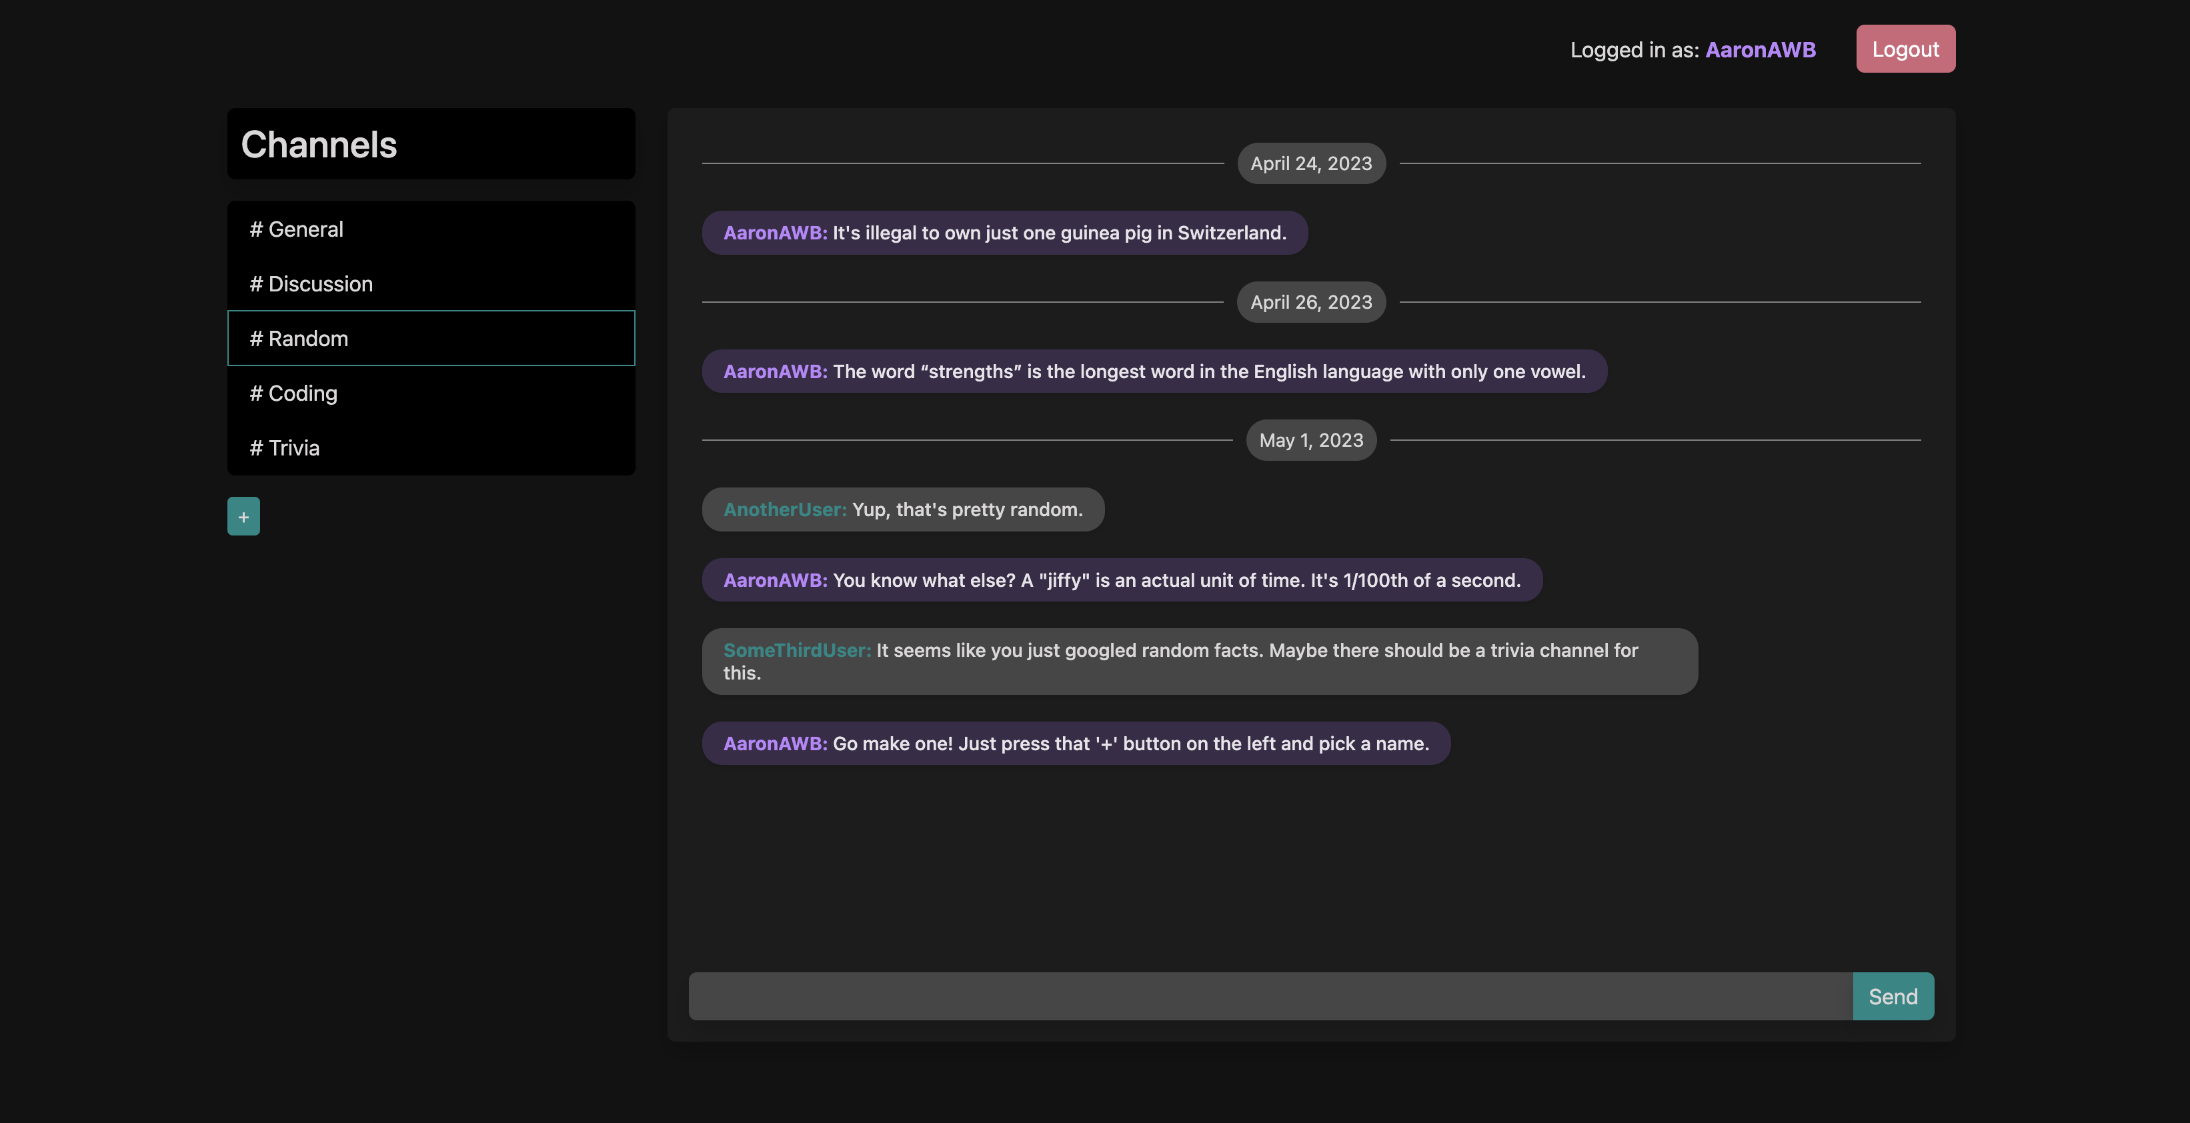This screenshot has width=2190, height=1123.
Task: Focus the message input field
Action: tap(1269, 996)
